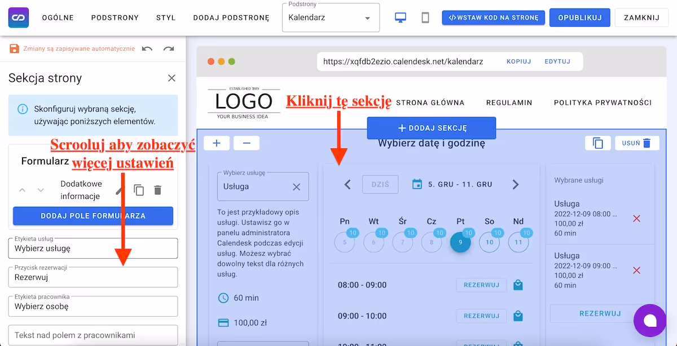Click the Opublikuj button
The image size is (677, 346).
click(579, 17)
